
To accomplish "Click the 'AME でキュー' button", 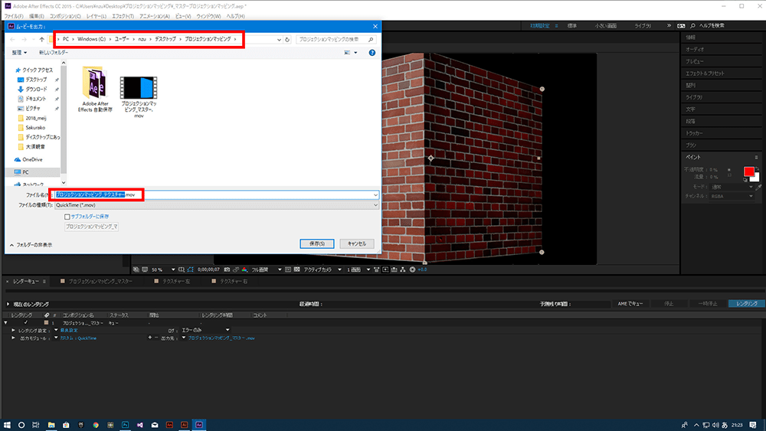I will (630, 304).
